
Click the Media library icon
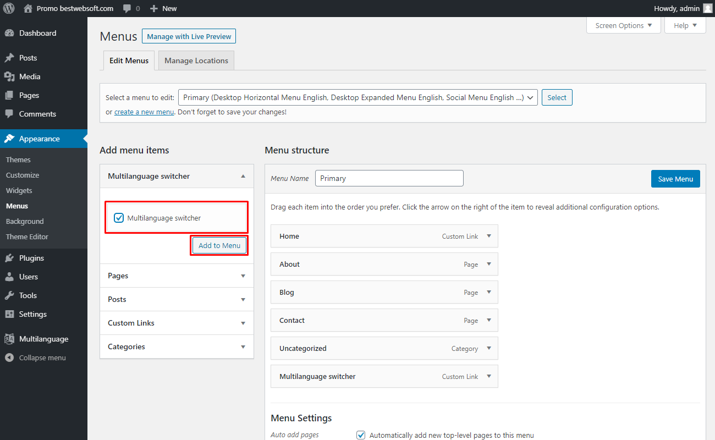[x=9, y=76]
